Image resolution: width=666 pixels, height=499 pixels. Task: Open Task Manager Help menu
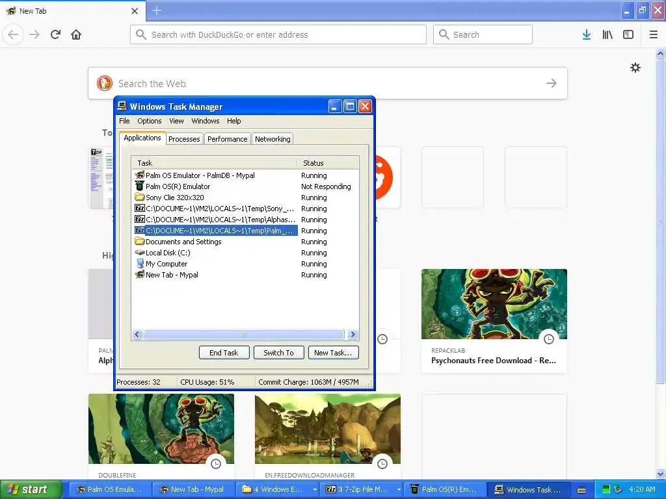coord(233,121)
